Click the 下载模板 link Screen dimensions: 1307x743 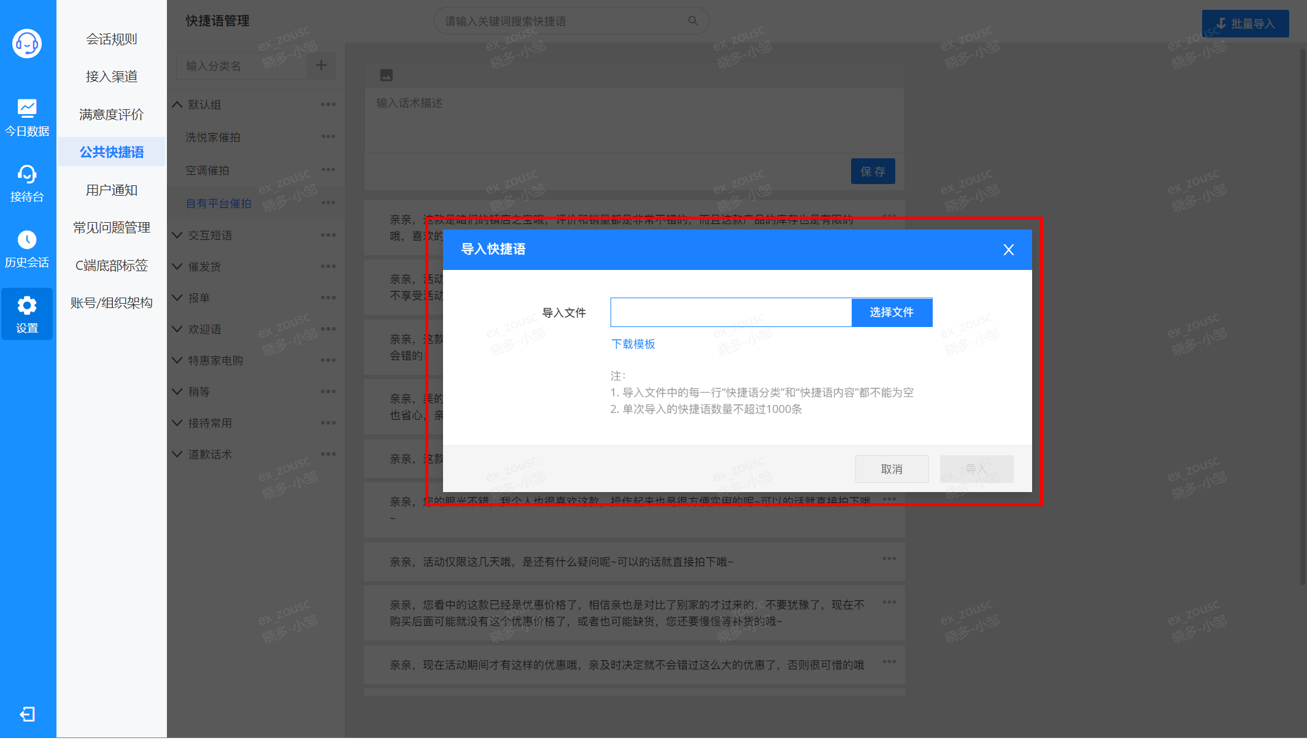pos(633,344)
